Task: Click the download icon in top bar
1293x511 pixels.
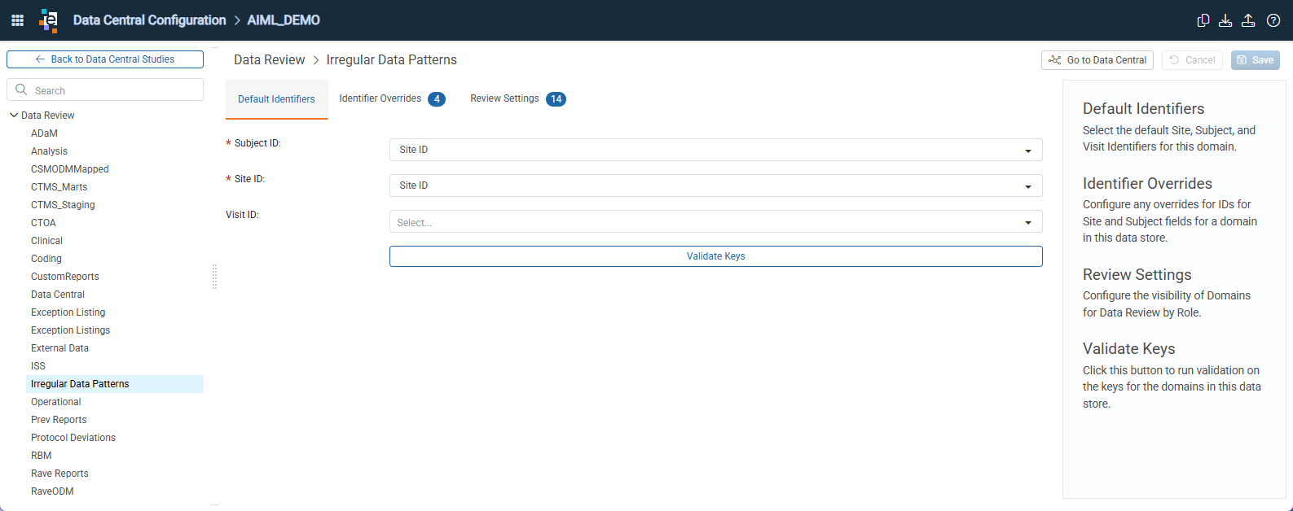Action: (x=1225, y=20)
